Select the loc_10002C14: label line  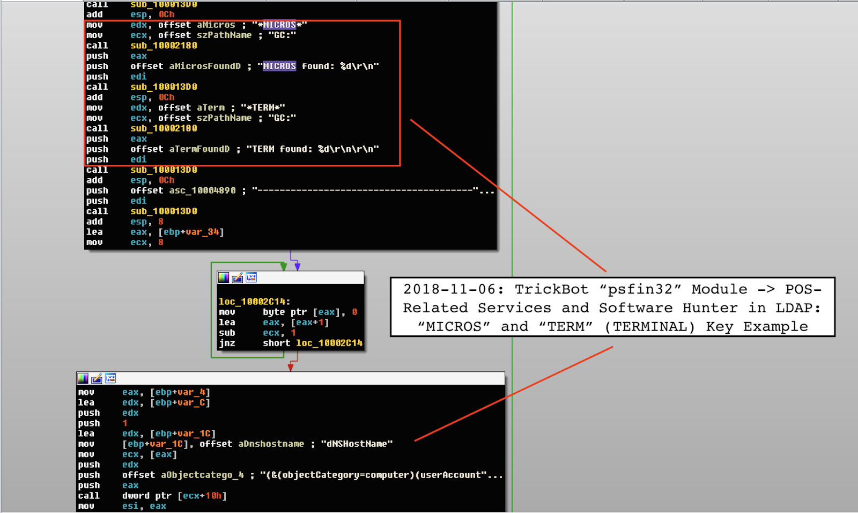pyautogui.click(x=254, y=302)
